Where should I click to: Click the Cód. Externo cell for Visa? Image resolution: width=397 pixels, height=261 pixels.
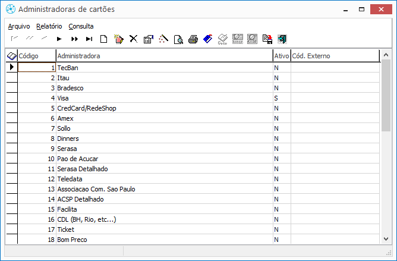[x=335, y=98]
